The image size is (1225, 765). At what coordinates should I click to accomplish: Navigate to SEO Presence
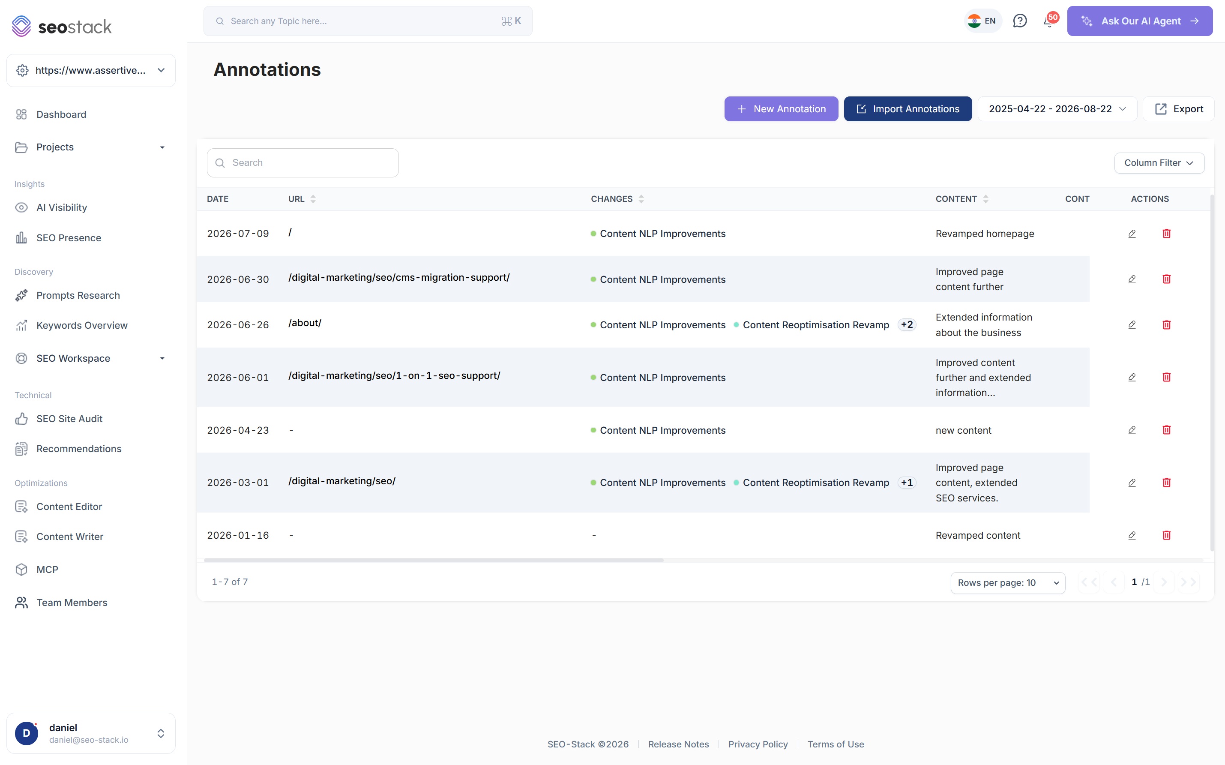tap(69, 238)
